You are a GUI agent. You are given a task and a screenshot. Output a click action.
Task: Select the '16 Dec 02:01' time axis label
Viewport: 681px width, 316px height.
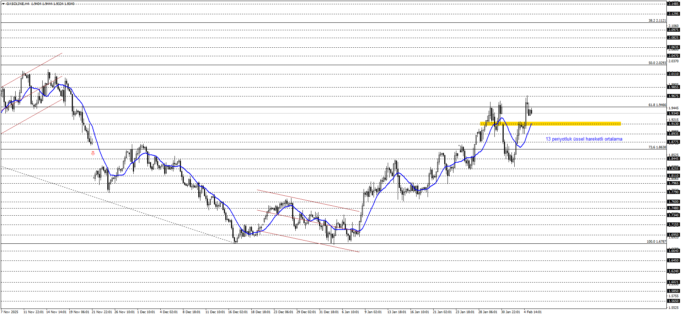238,312
